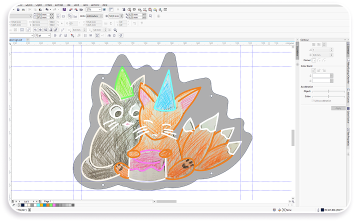This screenshot has height=222, width=355.
Task: Select counterclockwise contour colors under Color Blend
Action: (324, 70)
